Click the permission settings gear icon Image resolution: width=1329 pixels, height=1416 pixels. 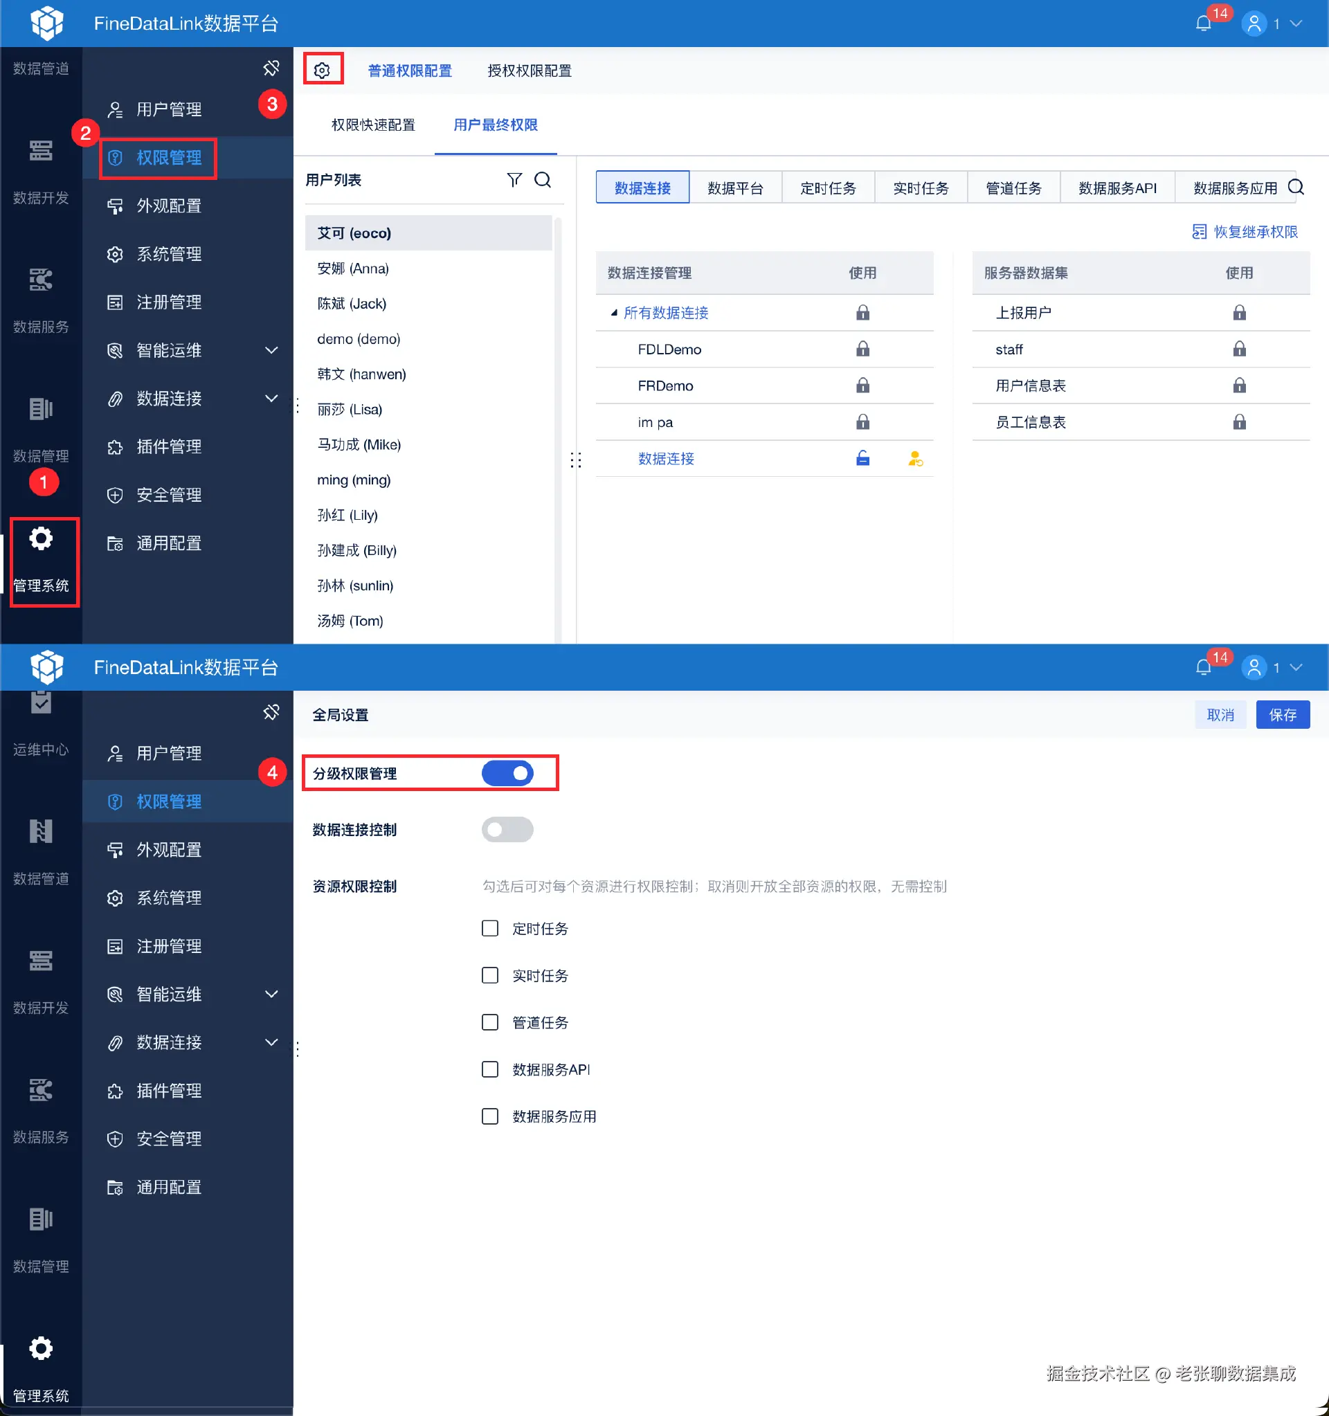coord(322,70)
